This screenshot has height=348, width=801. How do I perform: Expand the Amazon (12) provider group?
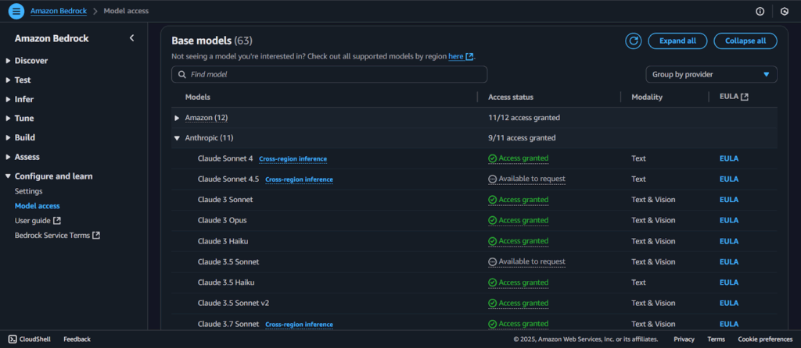(x=177, y=118)
